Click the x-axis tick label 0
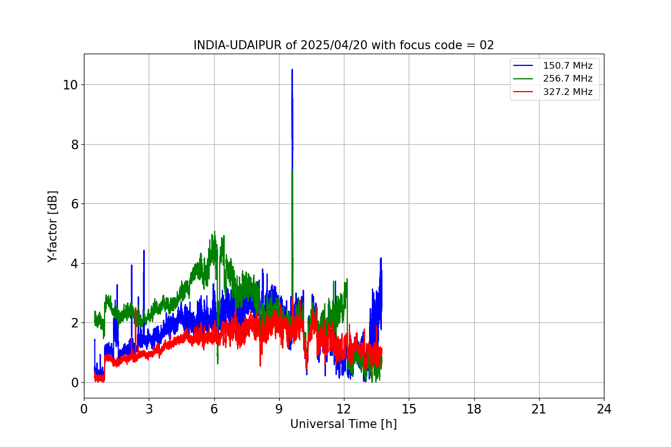Screen dimensions: 671x447 (84, 410)
